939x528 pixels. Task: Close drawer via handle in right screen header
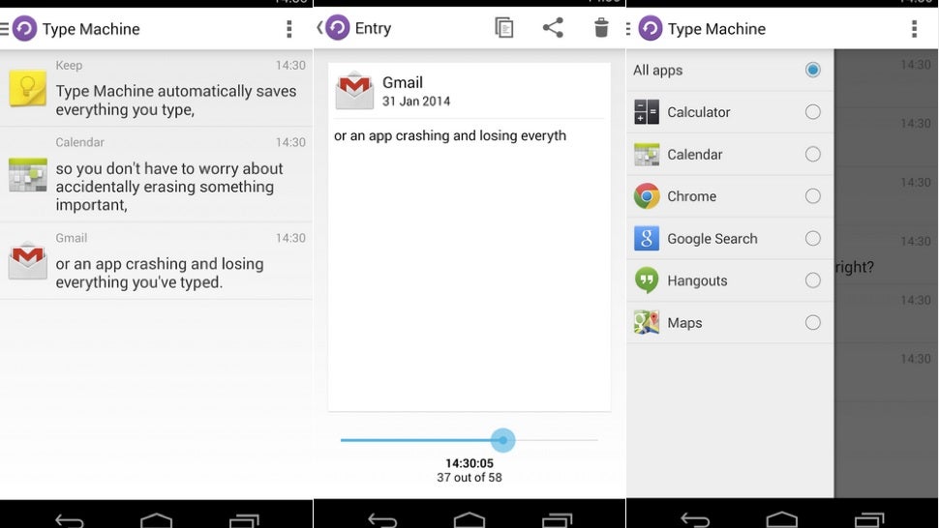[628, 29]
